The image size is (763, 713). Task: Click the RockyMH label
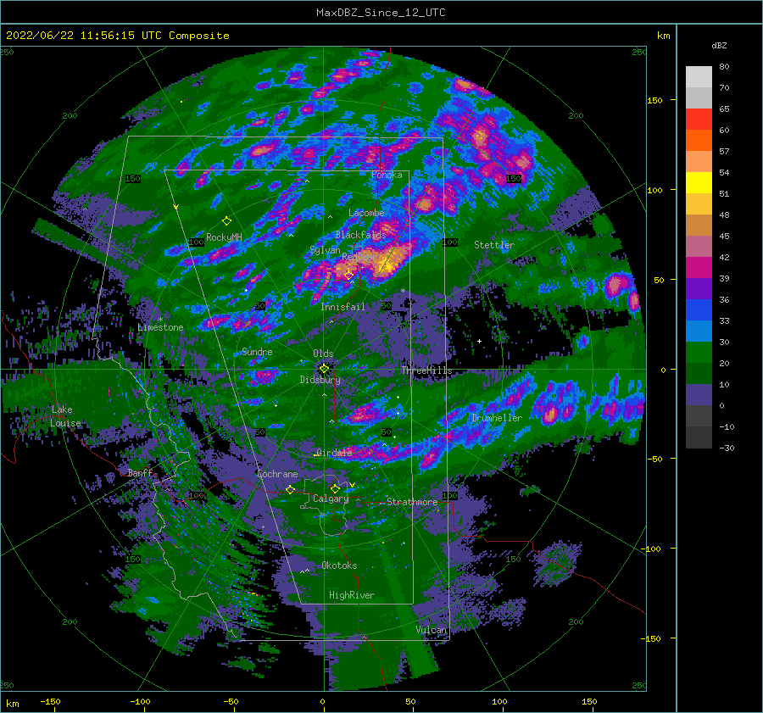pyautogui.click(x=224, y=237)
